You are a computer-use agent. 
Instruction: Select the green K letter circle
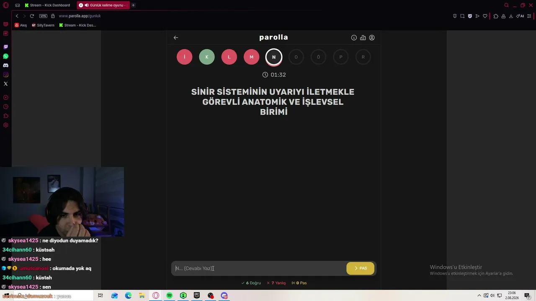click(x=207, y=57)
